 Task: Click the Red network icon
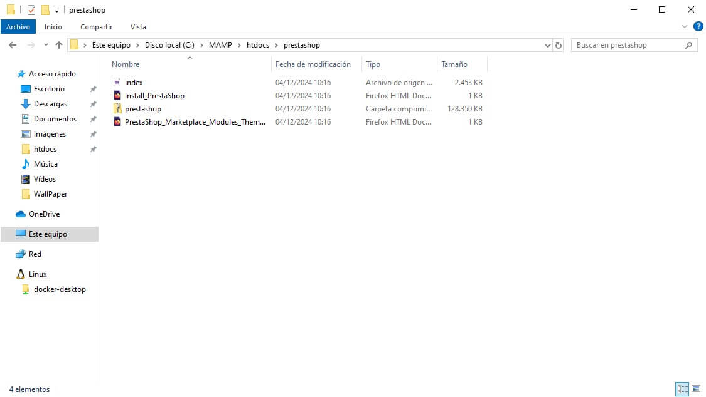tap(21, 254)
